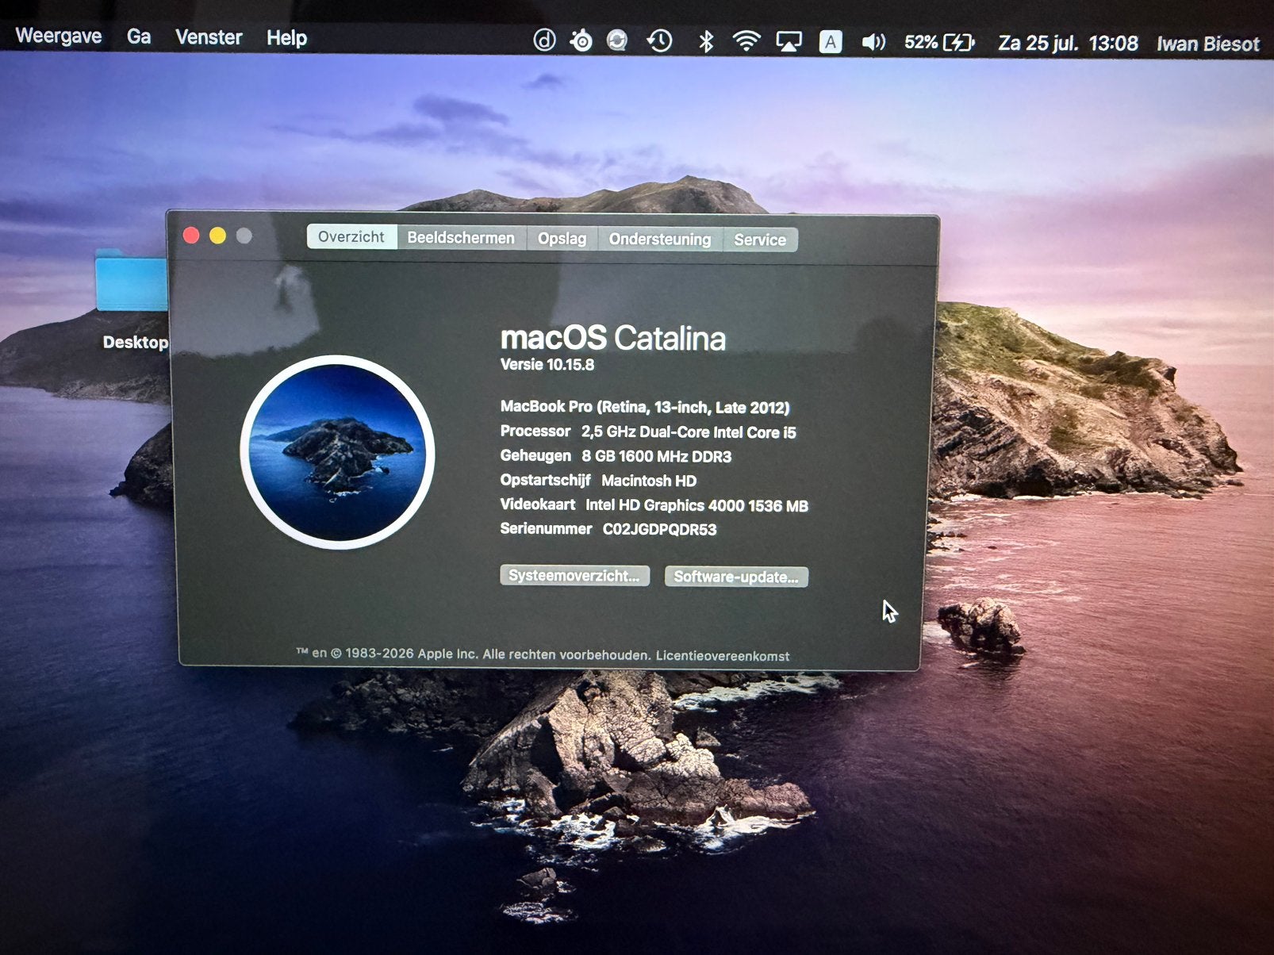Minimize window with the yellow button
The image size is (1274, 955).
217,236
